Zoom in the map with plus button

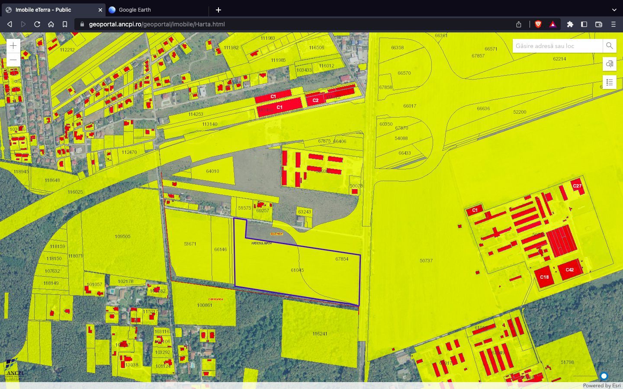pos(13,46)
